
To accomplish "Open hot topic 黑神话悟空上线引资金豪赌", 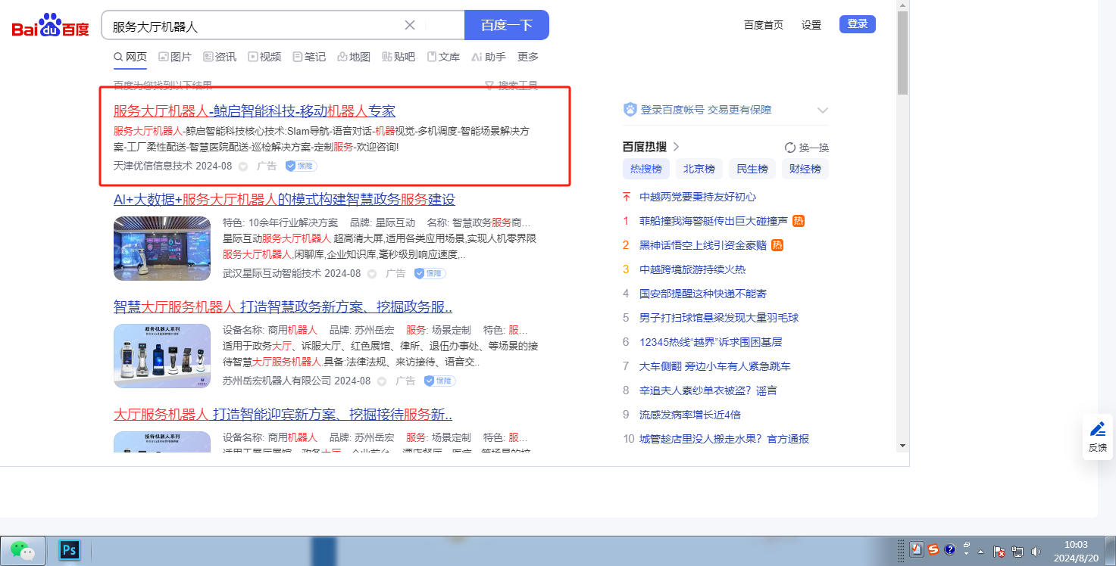I will [x=703, y=245].
